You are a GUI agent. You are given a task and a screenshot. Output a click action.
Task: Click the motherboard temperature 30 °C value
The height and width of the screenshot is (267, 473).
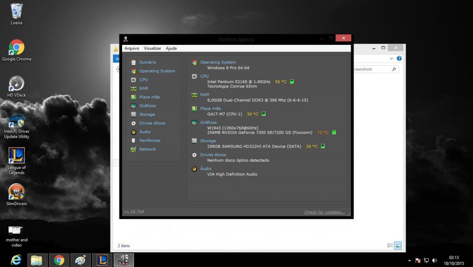tap(253, 114)
